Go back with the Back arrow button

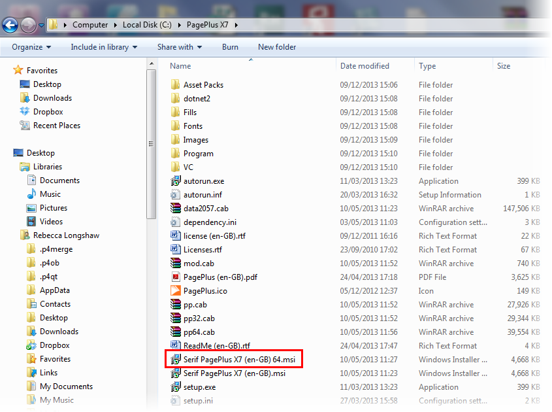[x=10, y=25]
